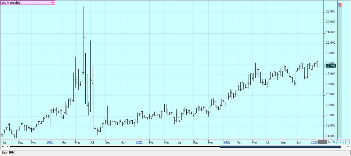Click the 14.000 price axis label
The image size is (351, 156).
pyautogui.click(x=330, y=105)
